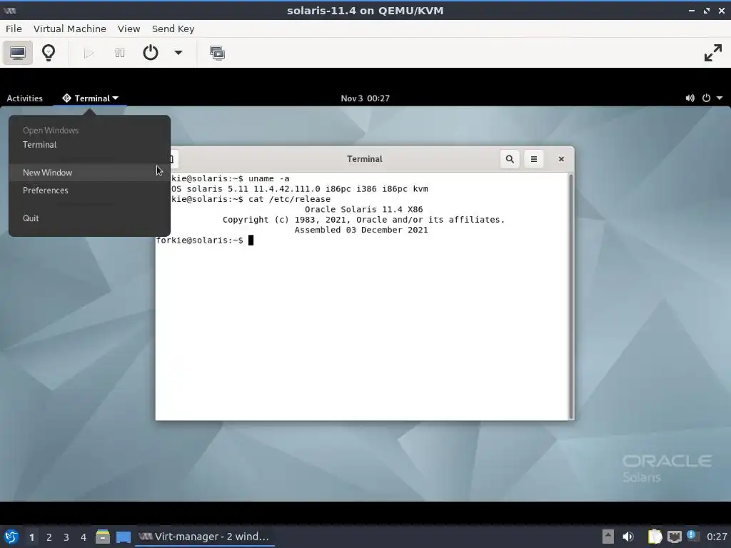The image size is (731, 548).
Task: Click the network monitor tray icon
Action: [x=674, y=537]
